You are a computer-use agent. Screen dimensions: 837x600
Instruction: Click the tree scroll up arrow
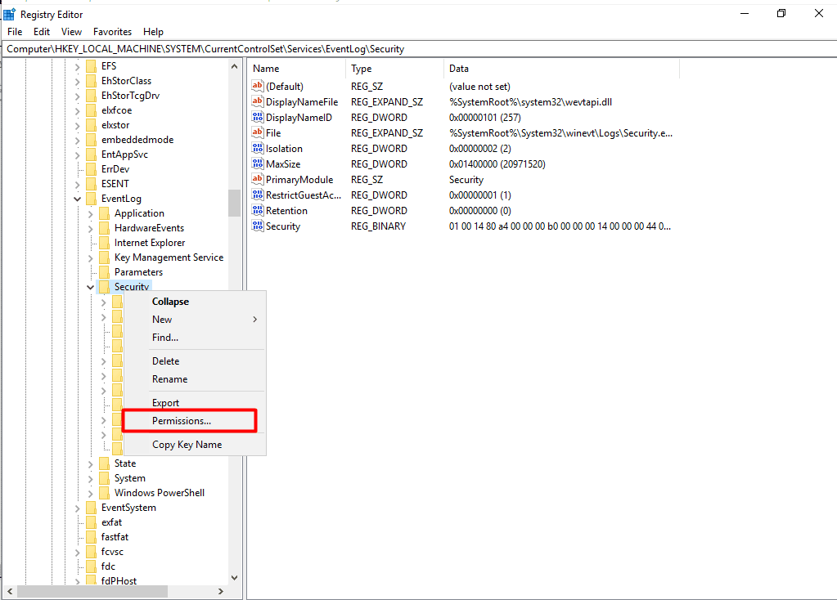pos(234,66)
